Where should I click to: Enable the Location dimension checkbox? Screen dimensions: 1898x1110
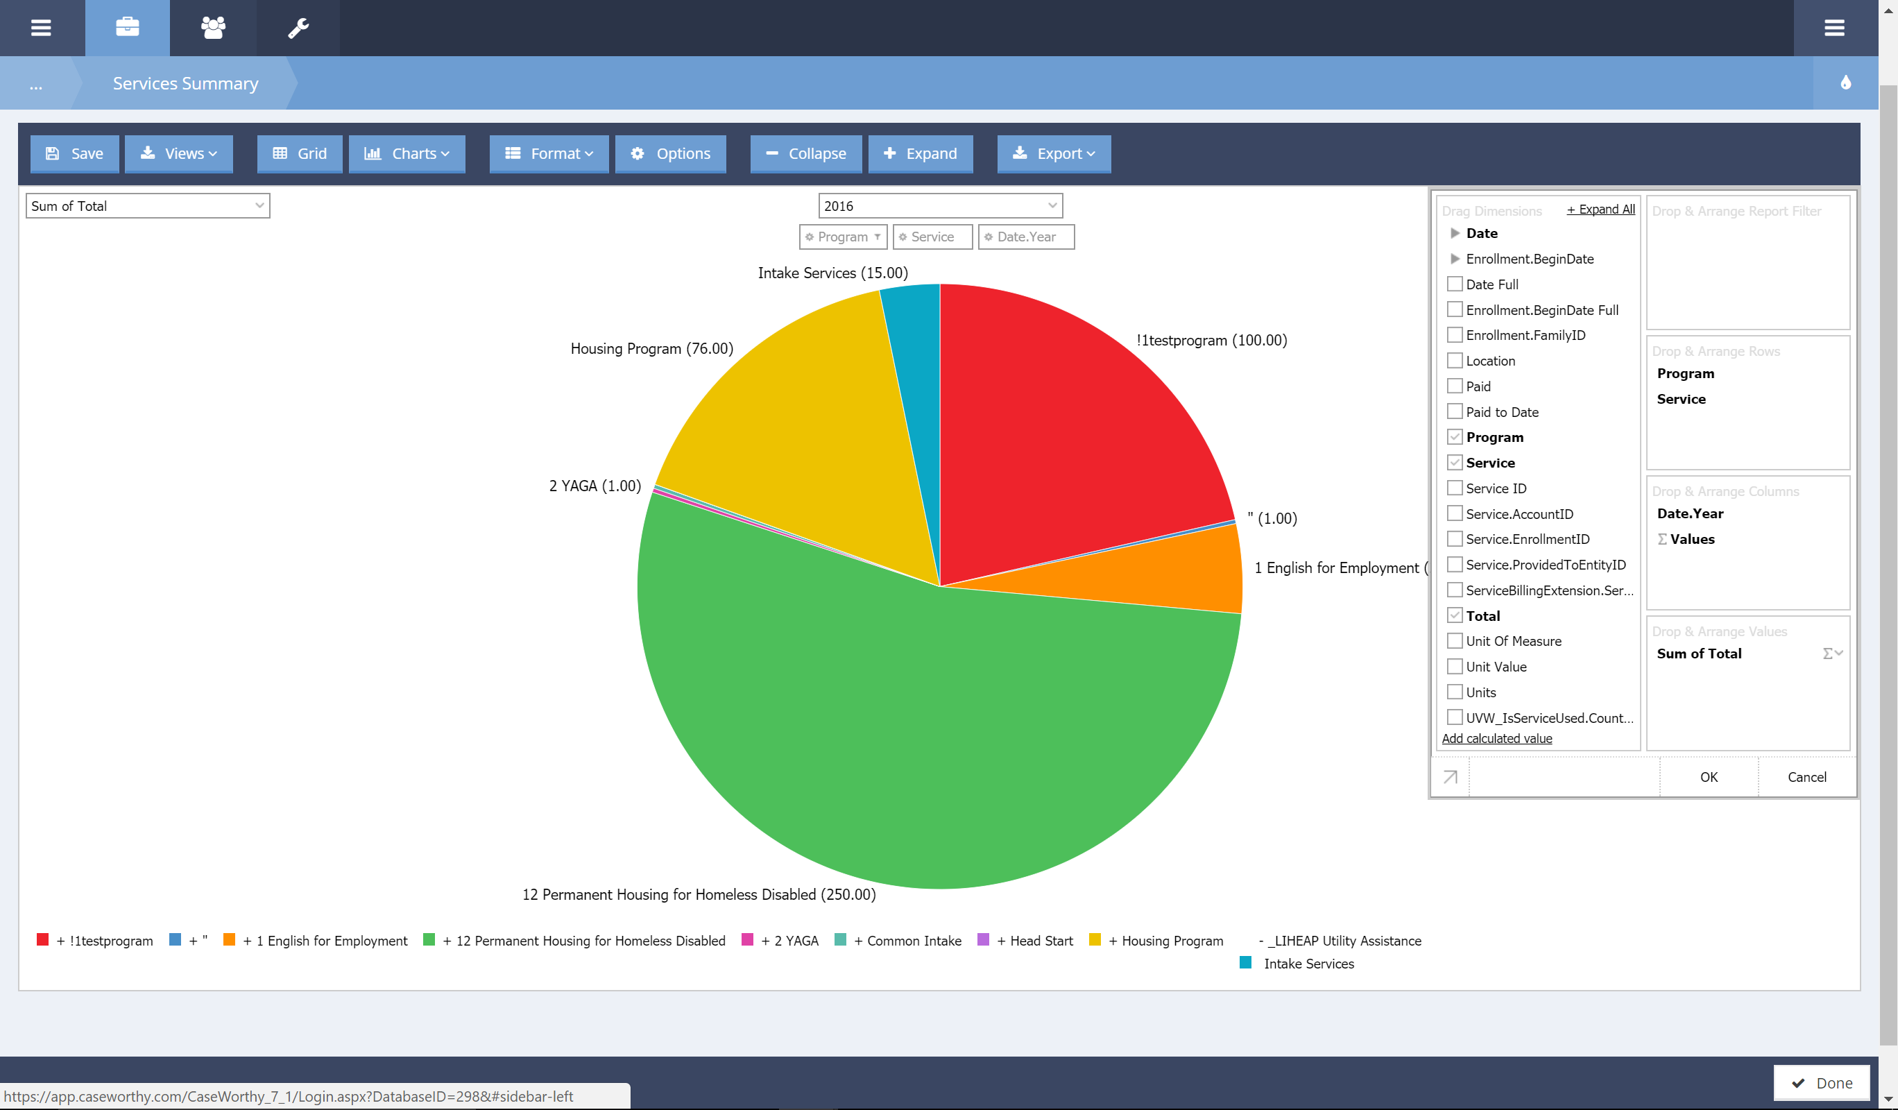[1455, 360]
